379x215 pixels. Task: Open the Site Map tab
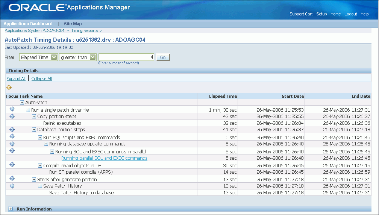73,24
